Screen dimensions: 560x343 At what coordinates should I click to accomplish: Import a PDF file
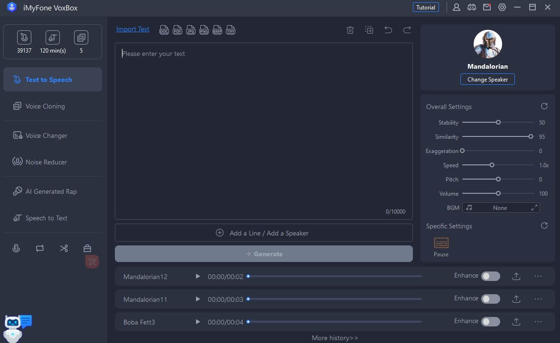click(177, 30)
